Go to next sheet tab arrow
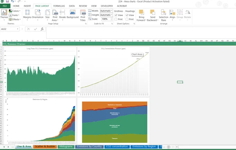This screenshot has height=150, width=236. [8, 147]
